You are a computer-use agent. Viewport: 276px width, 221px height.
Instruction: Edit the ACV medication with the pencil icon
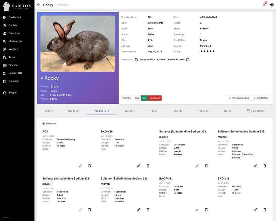click(80, 166)
